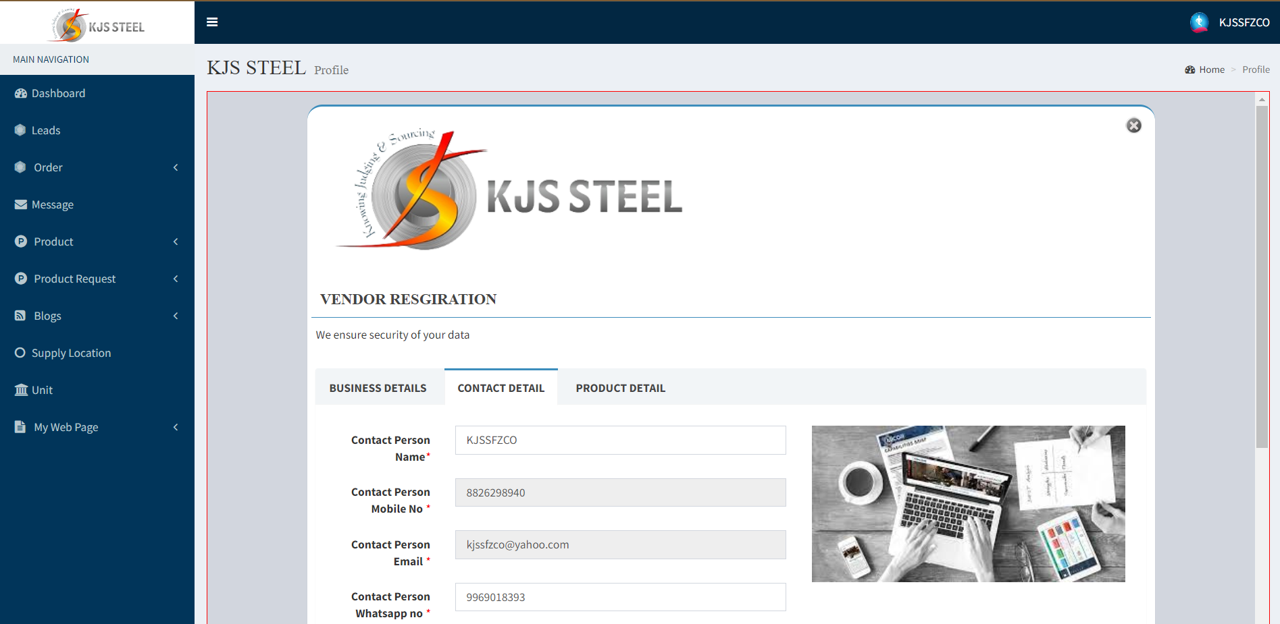1280x624 pixels.
Task: Click the MAIN NAVIGATION header label
Action: pyautogui.click(x=51, y=59)
